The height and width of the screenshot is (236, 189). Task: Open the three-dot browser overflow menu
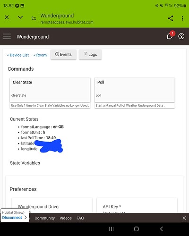(182, 18)
